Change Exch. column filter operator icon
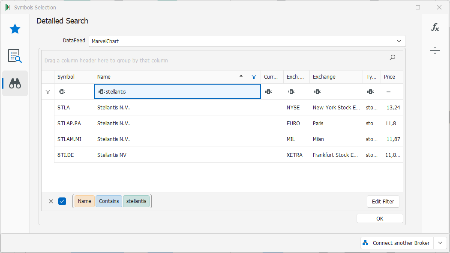The width and height of the screenshot is (450, 253). (291, 92)
